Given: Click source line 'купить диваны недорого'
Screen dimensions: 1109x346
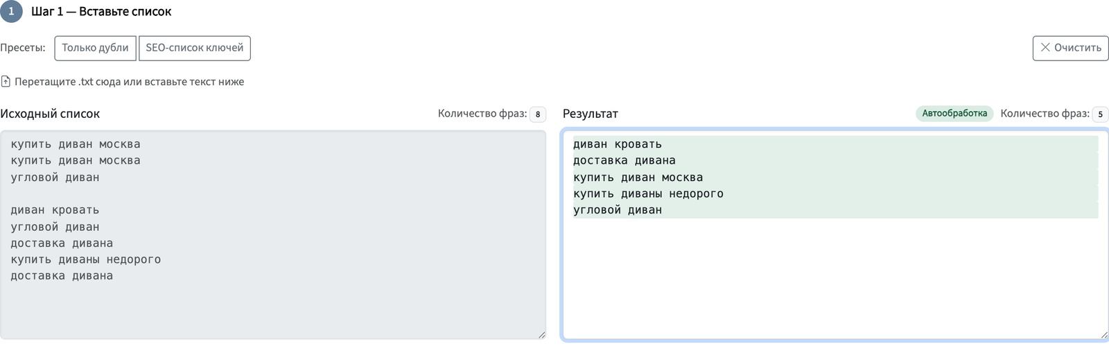Looking at the screenshot, I should click(86, 259).
